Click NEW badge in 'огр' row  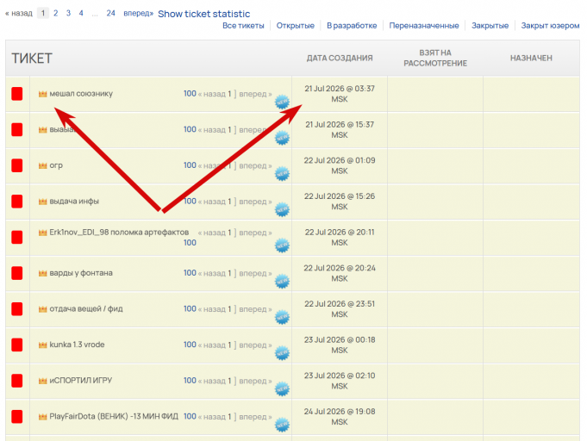point(282,173)
